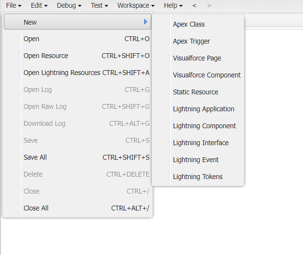303x255 pixels.
Task: Select Lightning Component option
Action: [204, 126]
